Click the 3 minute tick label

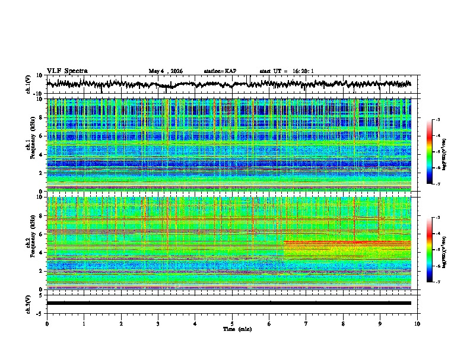tap(158, 324)
